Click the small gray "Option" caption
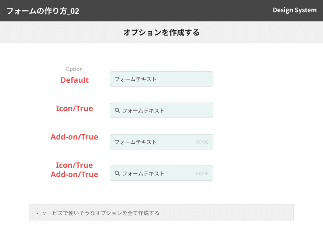This screenshot has height=228, width=323. coord(74,69)
